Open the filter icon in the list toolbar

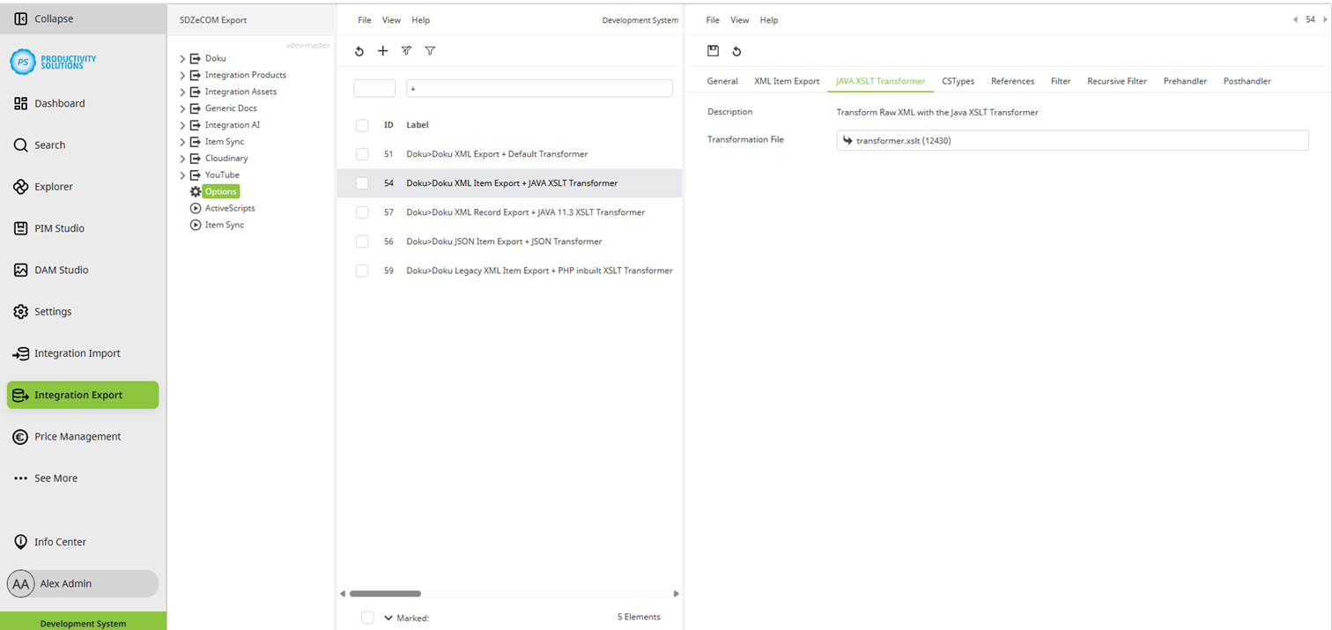[430, 51]
